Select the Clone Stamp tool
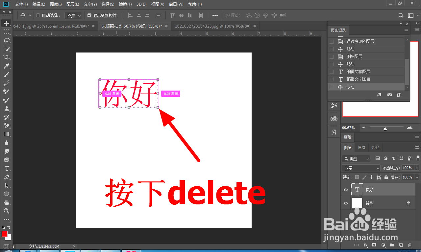 pyautogui.click(x=6, y=109)
